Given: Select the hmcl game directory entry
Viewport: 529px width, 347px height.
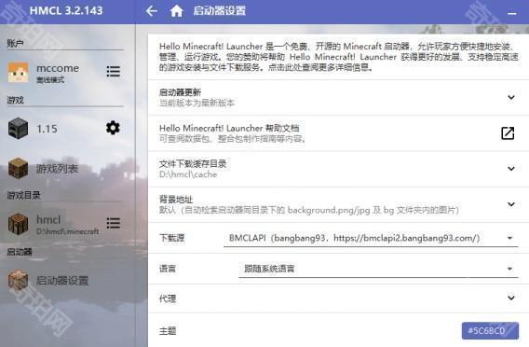Looking at the screenshot, I should (65, 224).
